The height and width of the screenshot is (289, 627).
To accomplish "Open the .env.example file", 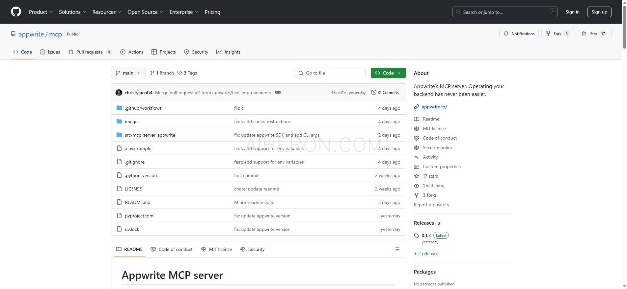I will (x=138, y=148).
